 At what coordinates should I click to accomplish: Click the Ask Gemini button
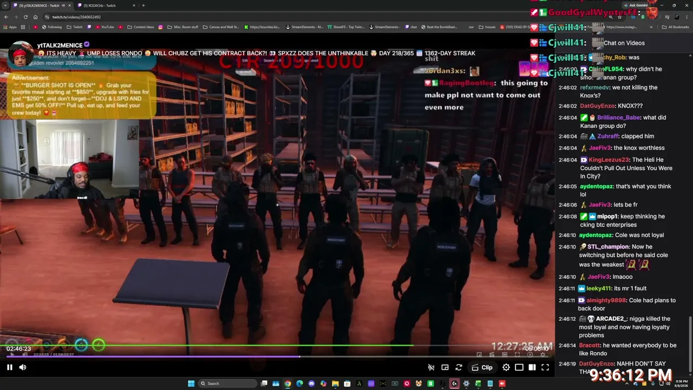[x=636, y=5]
